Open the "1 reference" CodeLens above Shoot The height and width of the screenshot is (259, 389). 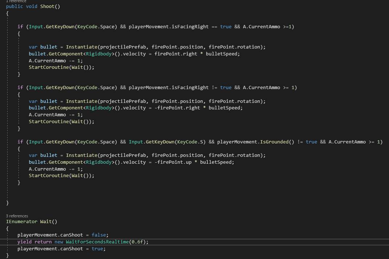(16, 1)
